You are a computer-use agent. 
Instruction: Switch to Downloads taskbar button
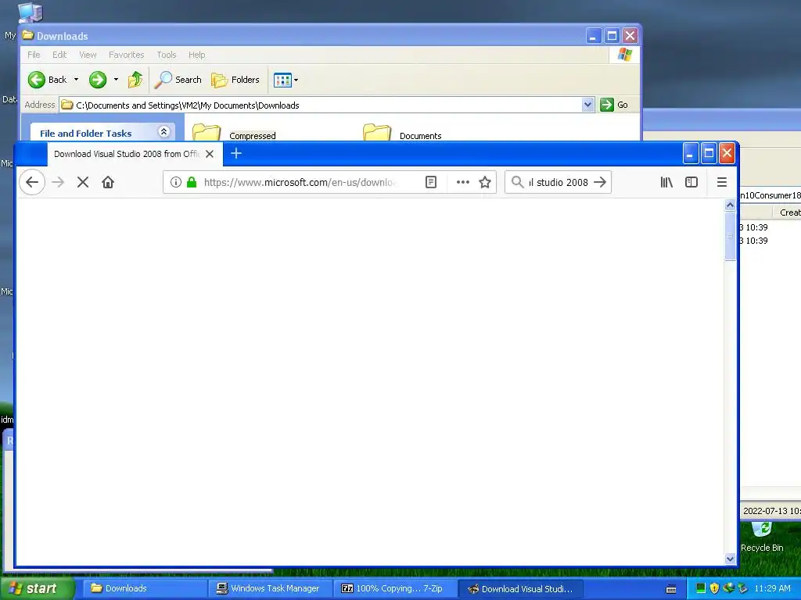pyautogui.click(x=145, y=588)
